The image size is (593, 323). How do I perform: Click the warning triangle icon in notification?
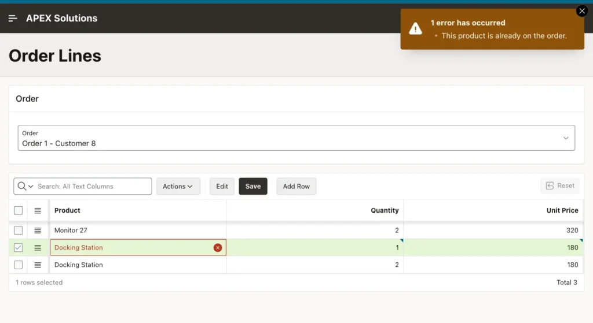415,29
